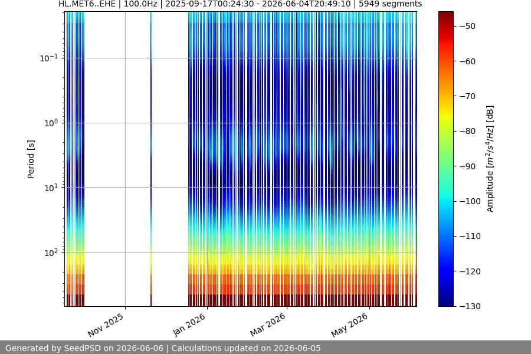
Task: Click the plot title 'HL.MET6..EHE'
Action: [87, 4]
